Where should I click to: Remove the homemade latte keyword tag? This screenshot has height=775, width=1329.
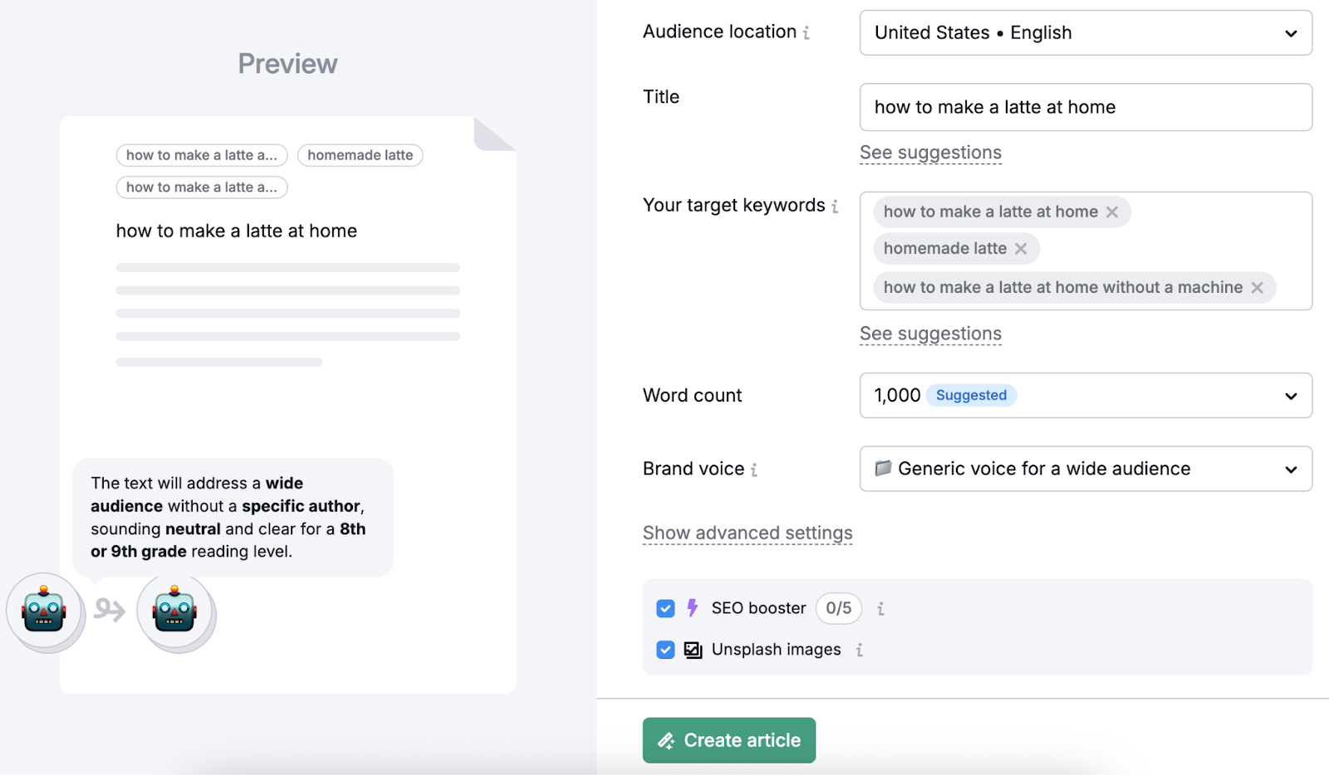pos(1022,248)
